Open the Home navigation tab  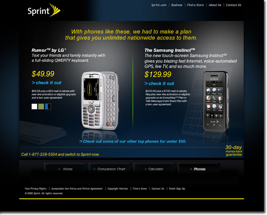pyautogui.click(x=65, y=169)
